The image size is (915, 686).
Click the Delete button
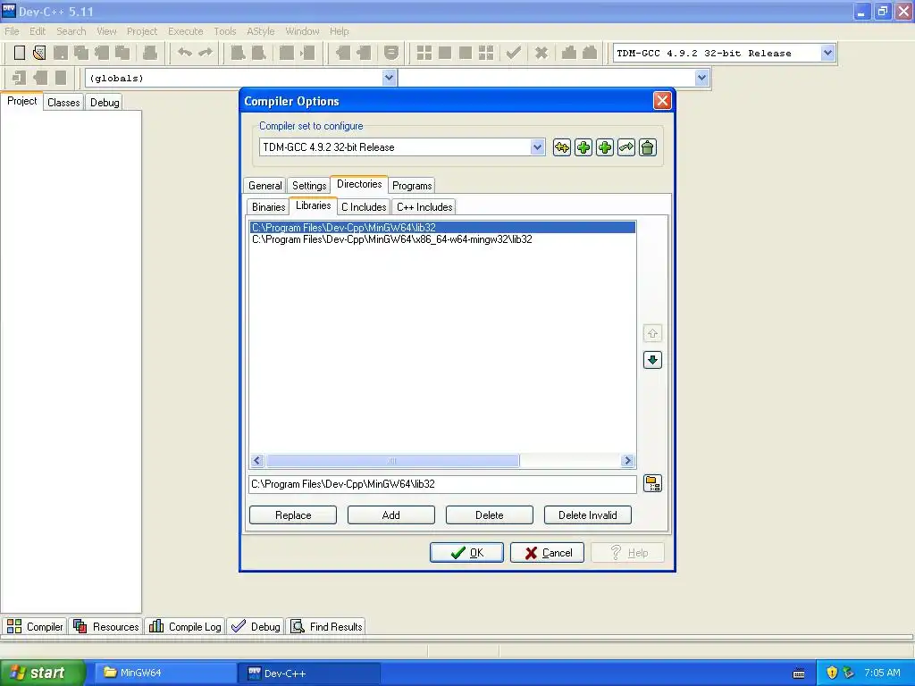(489, 515)
